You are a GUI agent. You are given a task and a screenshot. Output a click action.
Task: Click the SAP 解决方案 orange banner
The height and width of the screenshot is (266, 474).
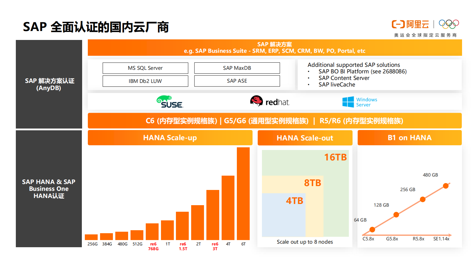pyautogui.click(x=275, y=48)
